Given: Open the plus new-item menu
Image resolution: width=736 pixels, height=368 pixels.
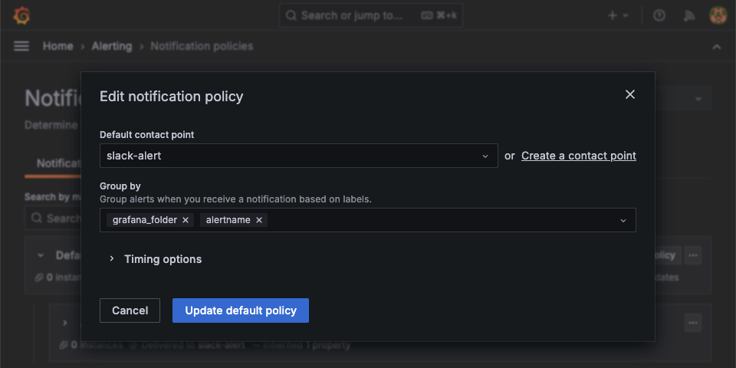Looking at the screenshot, I should 617,15.
